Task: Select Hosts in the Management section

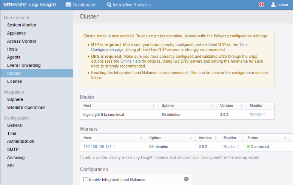Action: (12, 49)
